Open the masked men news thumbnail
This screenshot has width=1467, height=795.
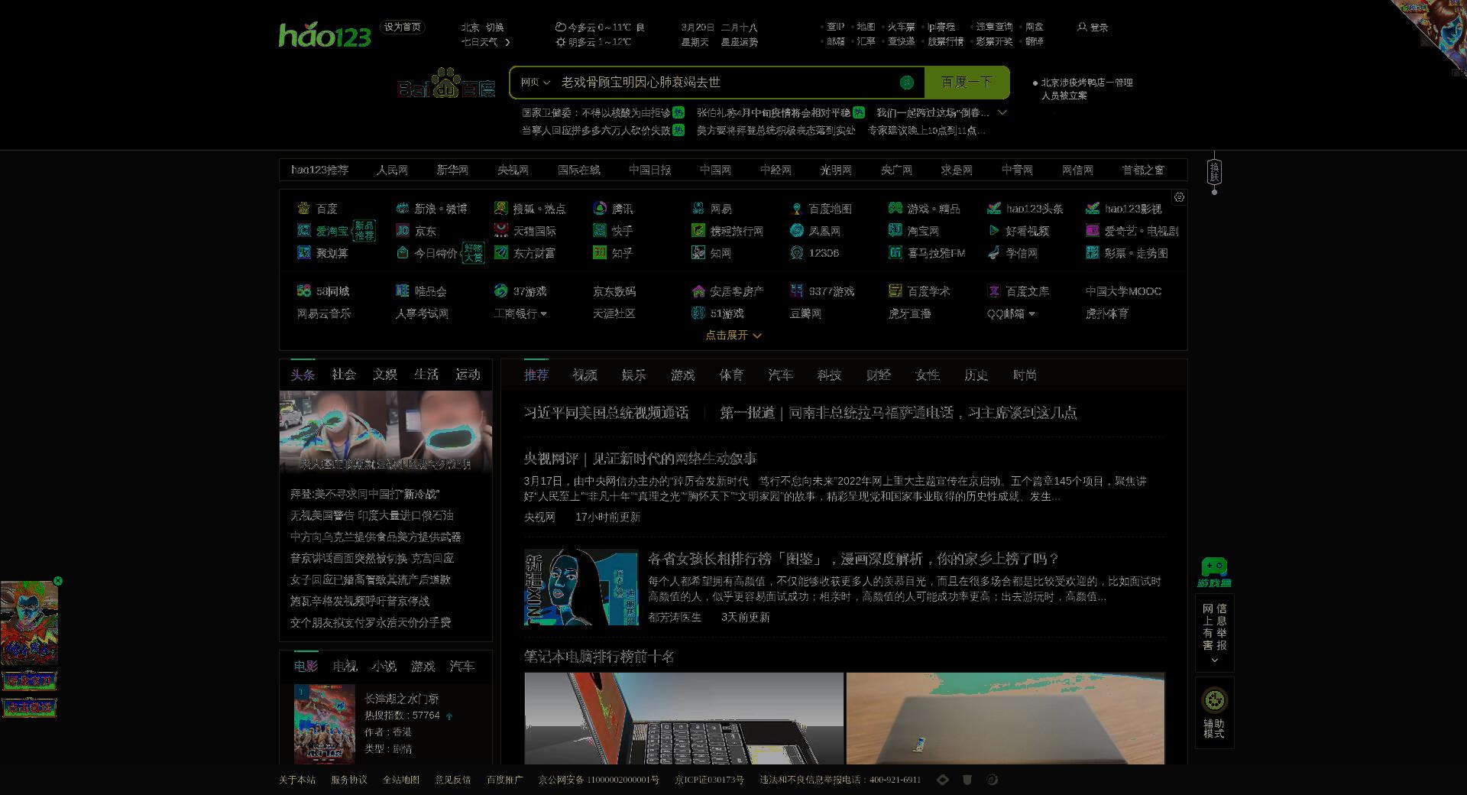point(386,433)
